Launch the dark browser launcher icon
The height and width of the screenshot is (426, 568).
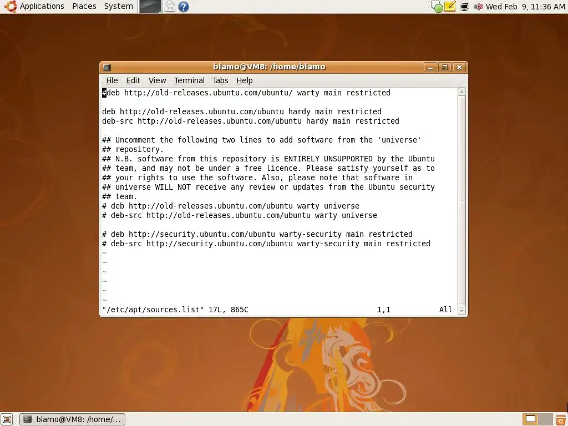tap(150, 7)
